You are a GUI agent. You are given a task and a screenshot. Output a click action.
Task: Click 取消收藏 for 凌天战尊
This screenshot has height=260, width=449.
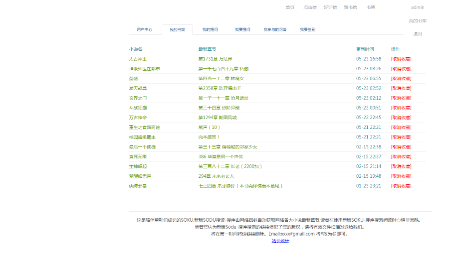coord(401,88)
